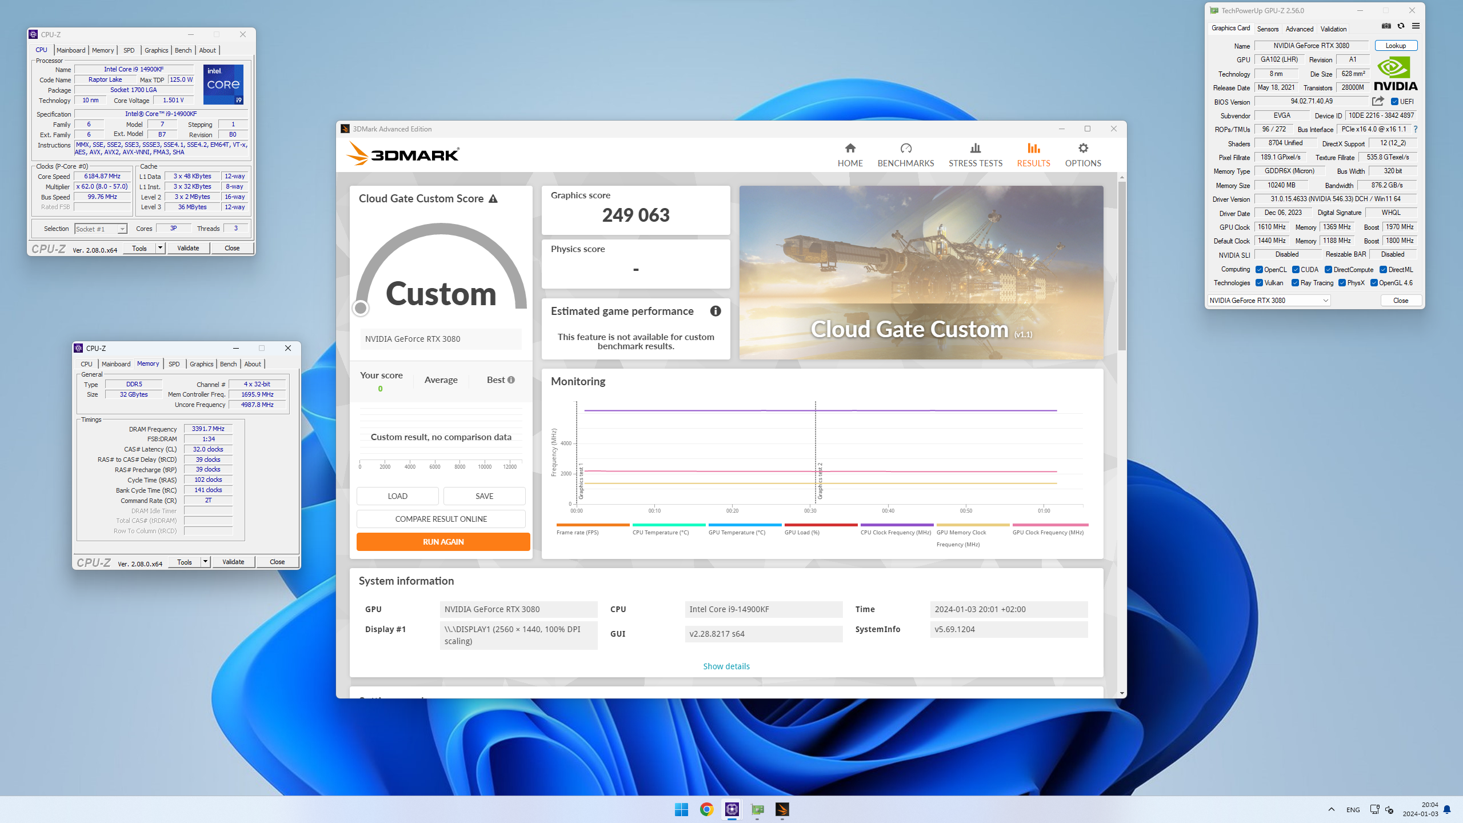1463x823 pixels.
Task: Show hidden system tray icons
Action: tap(1332, 809)
